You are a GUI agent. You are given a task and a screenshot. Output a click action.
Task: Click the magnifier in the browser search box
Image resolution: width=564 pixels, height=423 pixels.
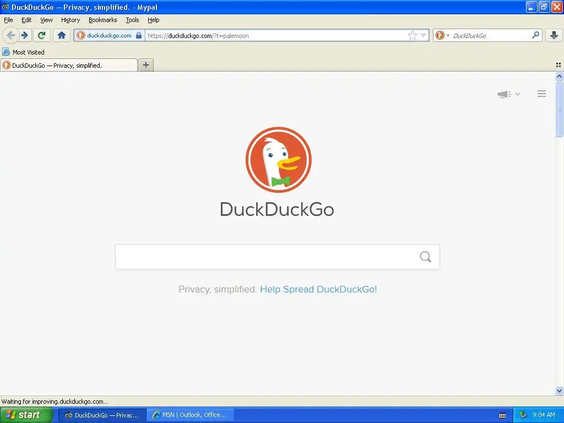coord(535,35)
